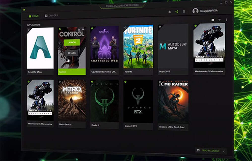
Task: Click status badge on Metro Exodus tile
Action: [60, 82]
